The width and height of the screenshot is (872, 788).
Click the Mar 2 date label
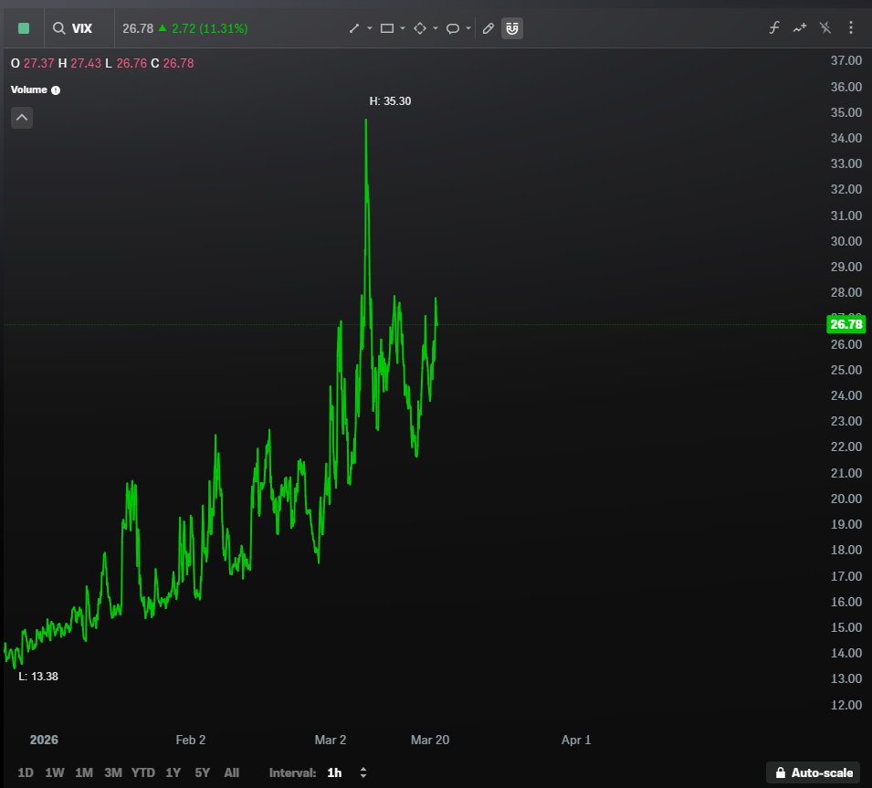331,740
